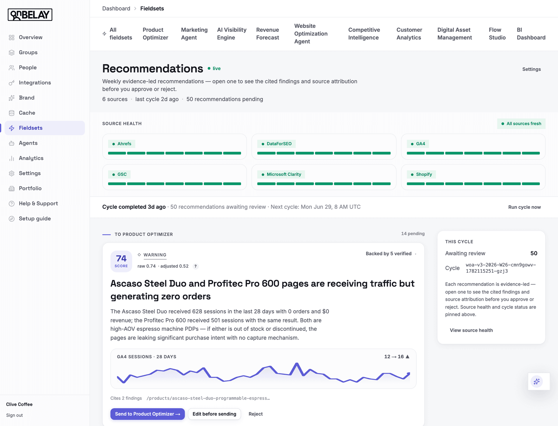
Task: Click the Brand sparkle icon
Action: [x=12, y=98]
